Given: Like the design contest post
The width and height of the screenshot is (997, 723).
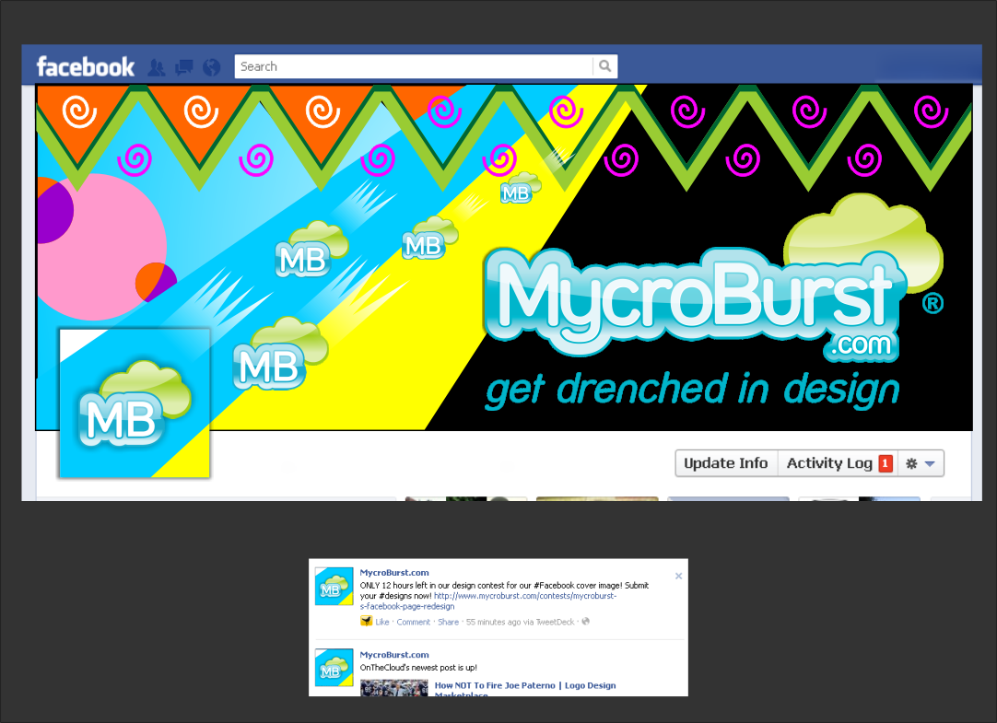Looking at the screenshot, I should click(x=382, y=623).
